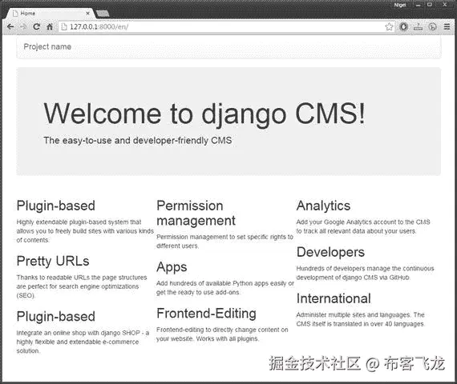Bookmark this page with the star icon
Screen dimensions: 457x384
coord(389,26)
